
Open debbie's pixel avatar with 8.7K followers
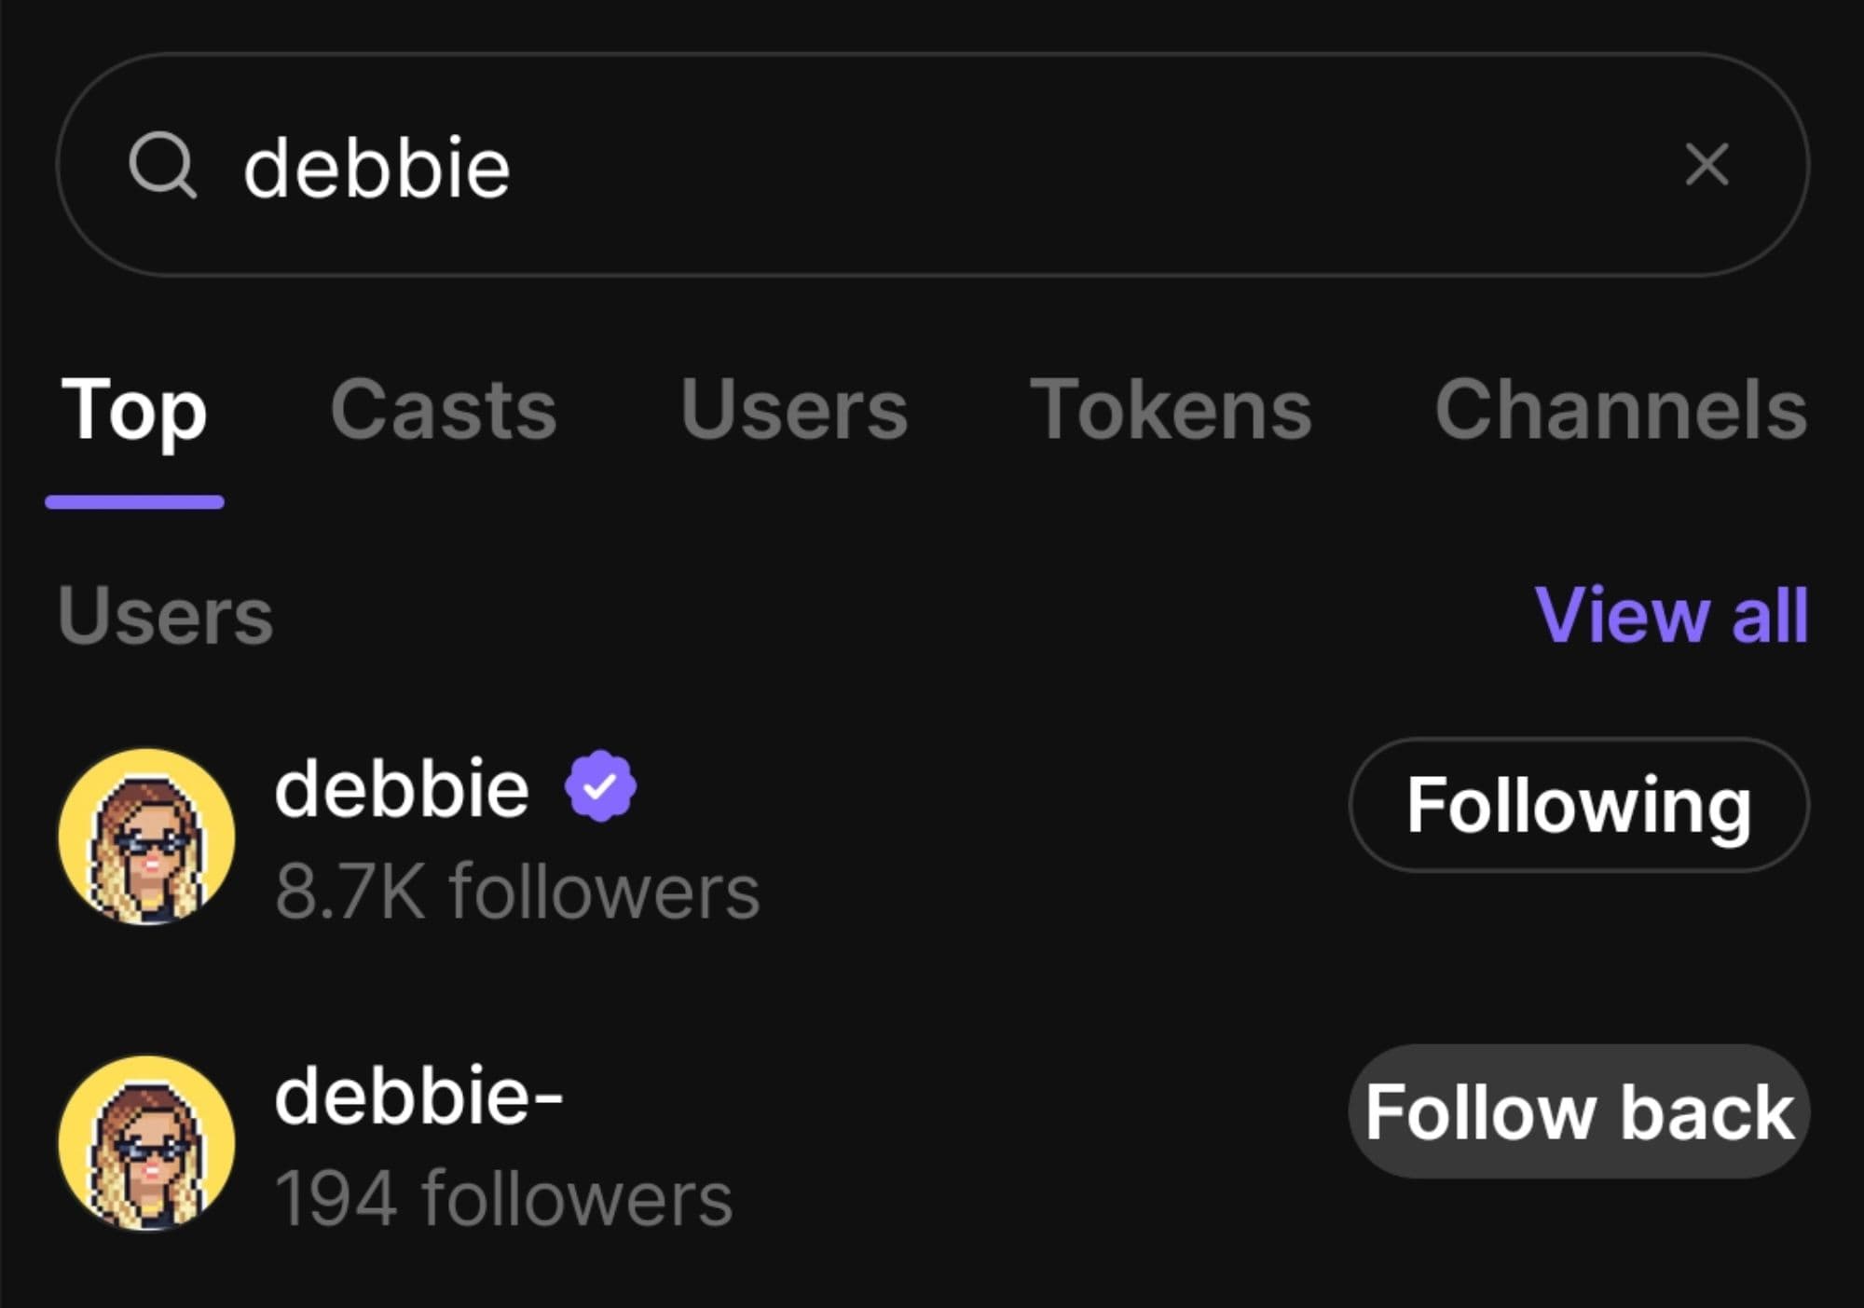pyautogui.click(x=146, y=836)
